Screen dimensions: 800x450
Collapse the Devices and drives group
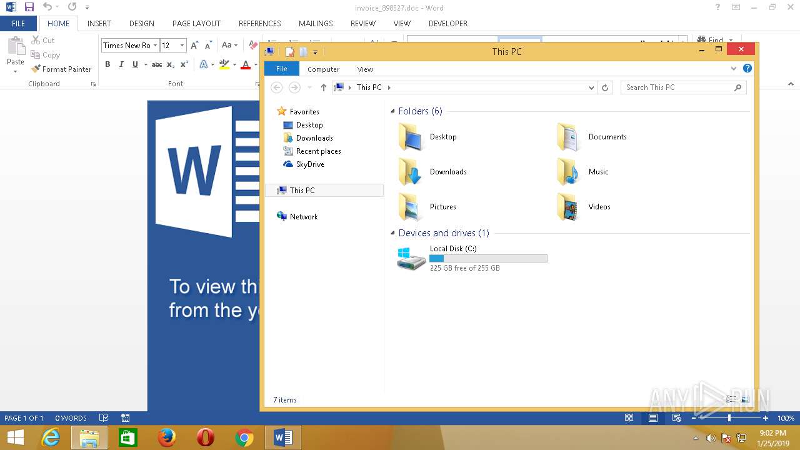(x=393, y=233)
